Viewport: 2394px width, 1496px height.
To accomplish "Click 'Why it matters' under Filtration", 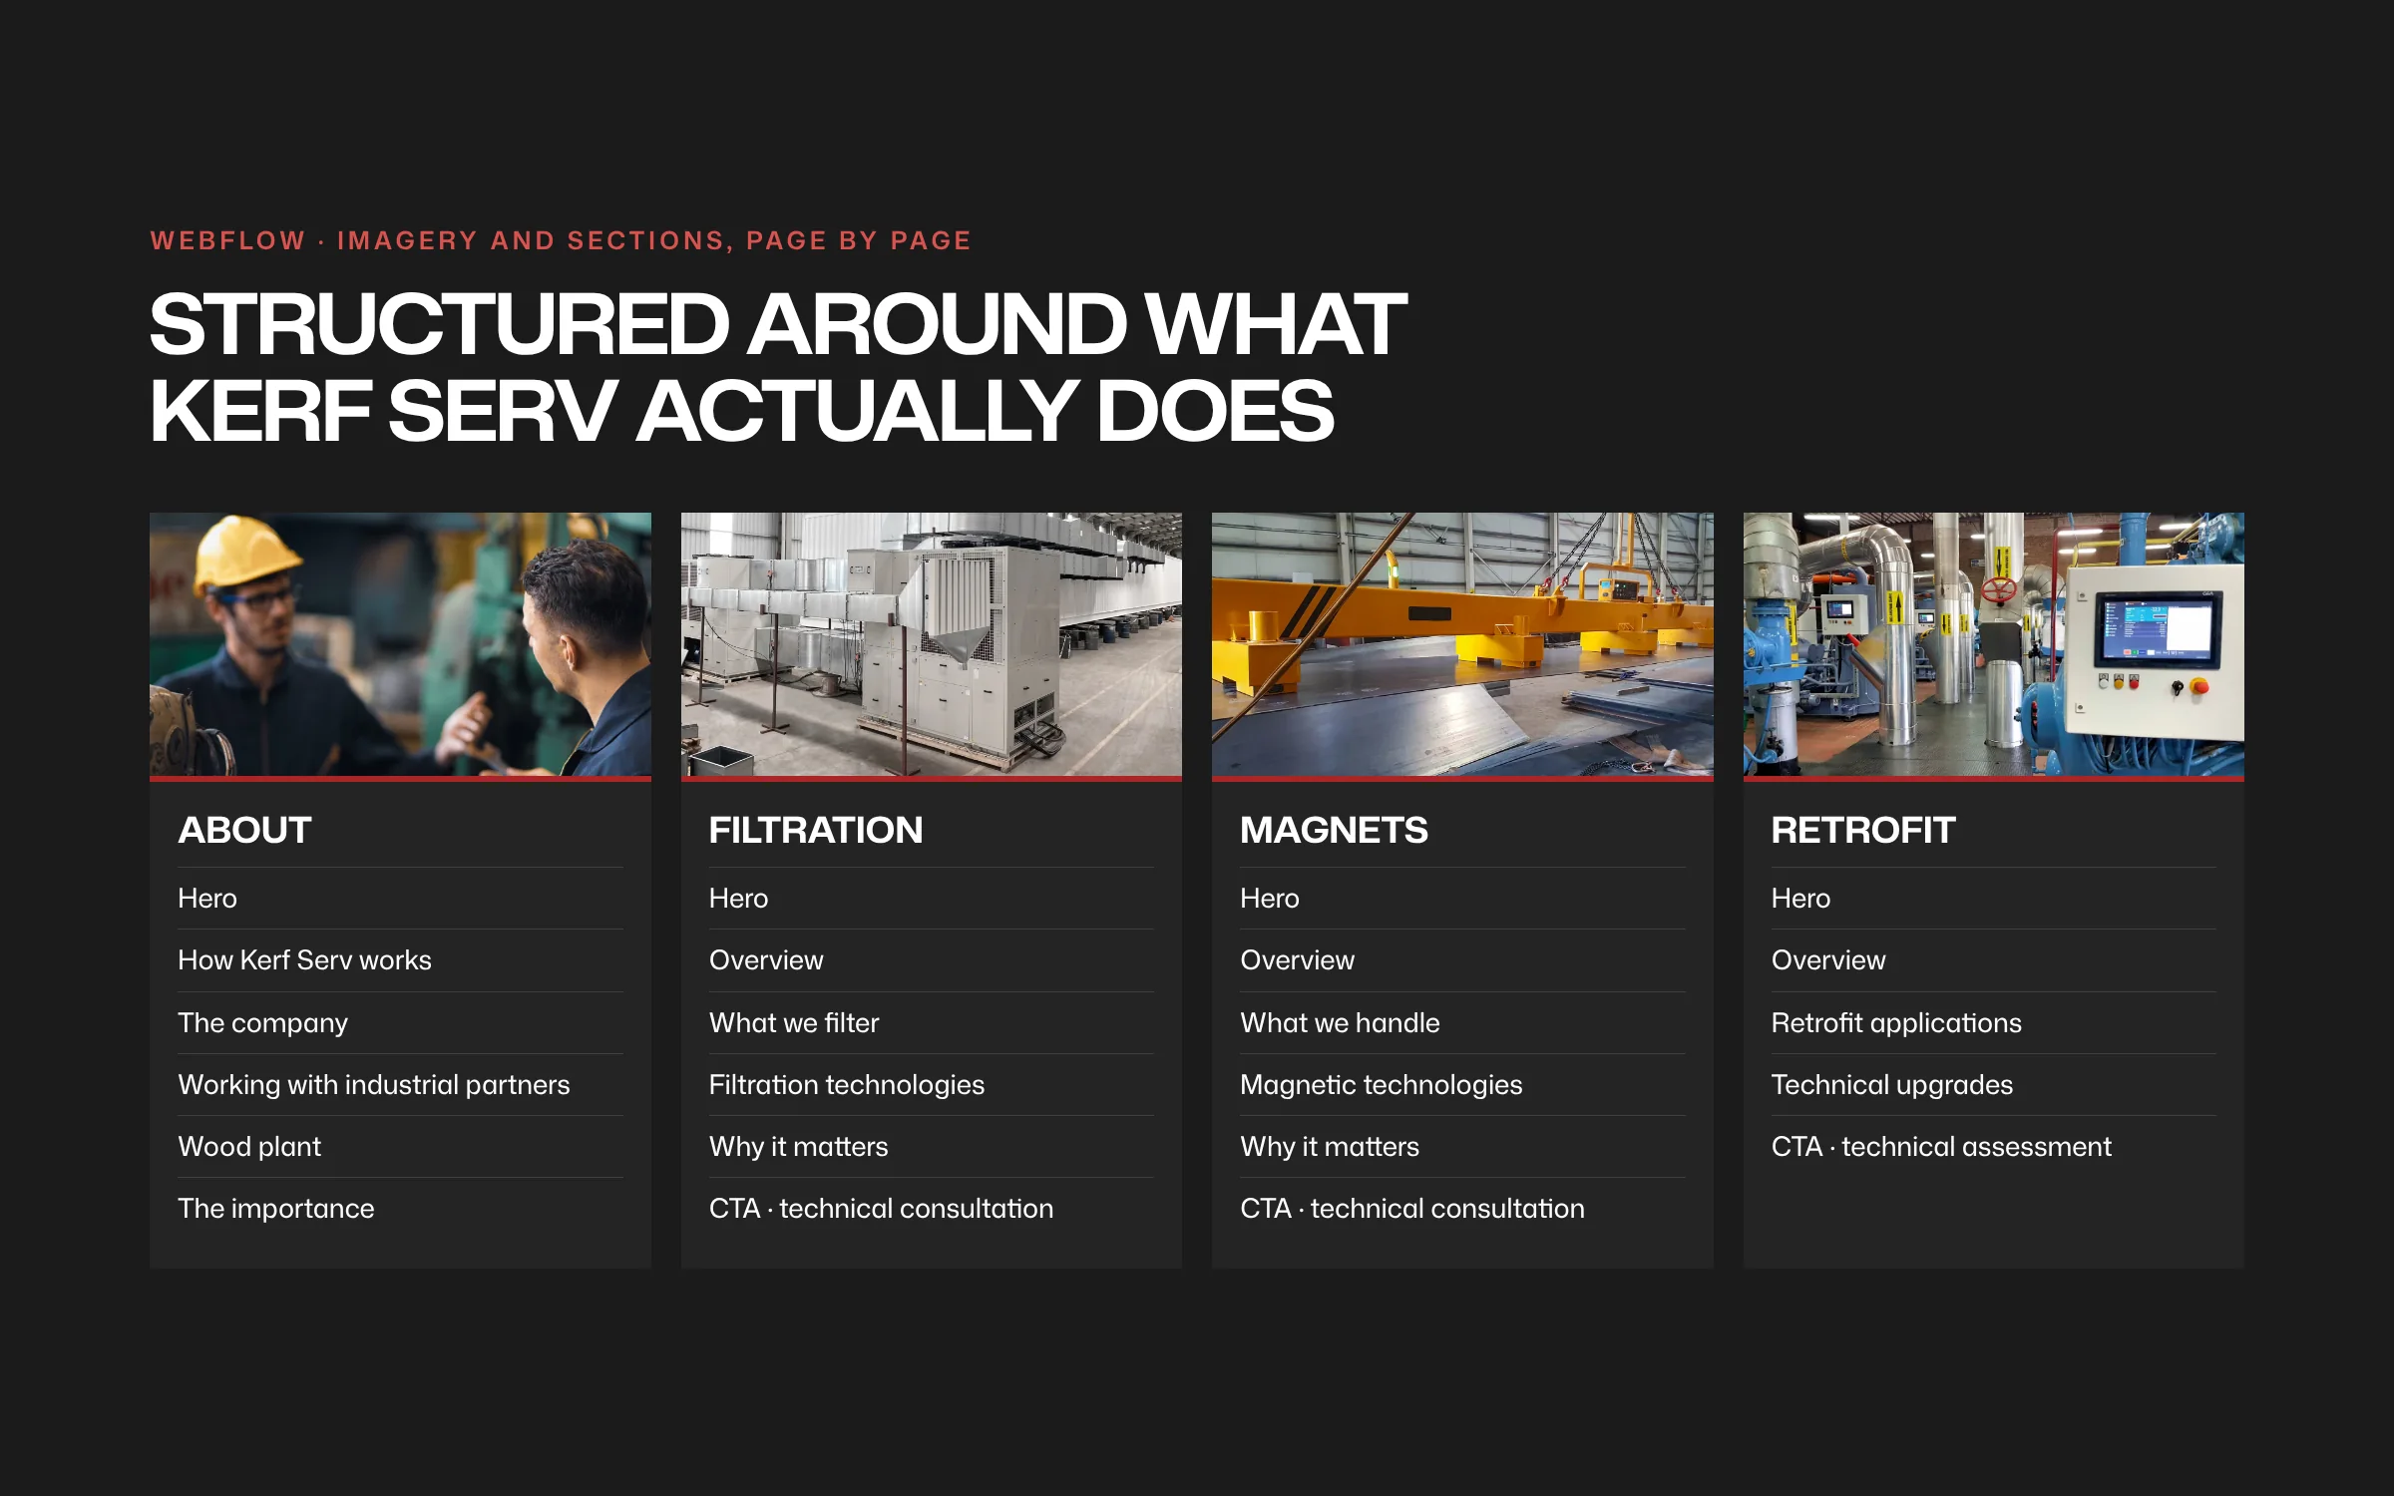I will [931, 1147].
